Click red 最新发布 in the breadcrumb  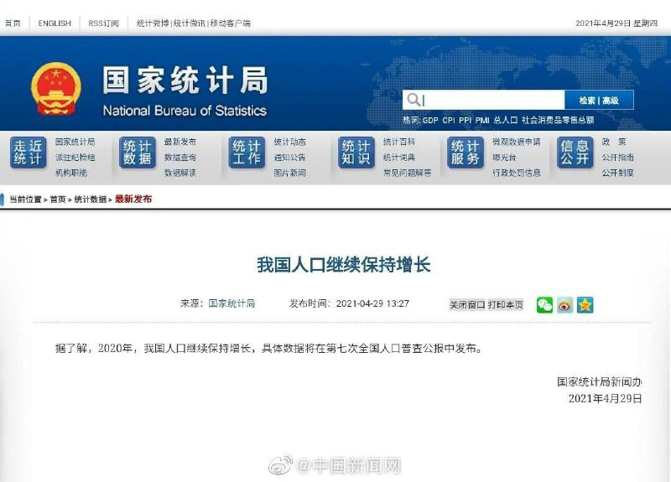click(x=133, y=199)
